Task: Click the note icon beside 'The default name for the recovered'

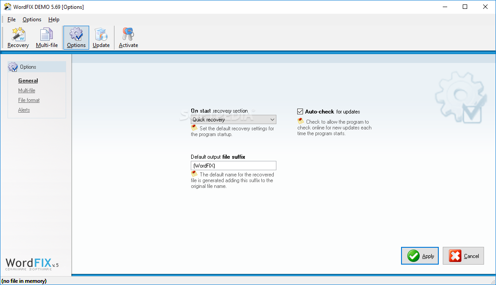Action: pos(194,174)
